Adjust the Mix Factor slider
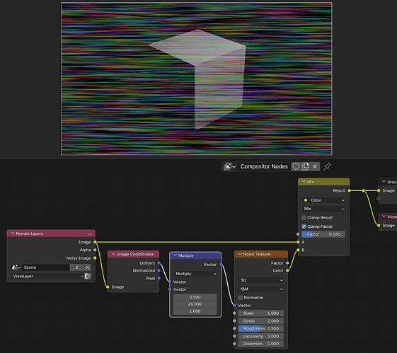This screenshot has height=353, width=397. point(323,234)
